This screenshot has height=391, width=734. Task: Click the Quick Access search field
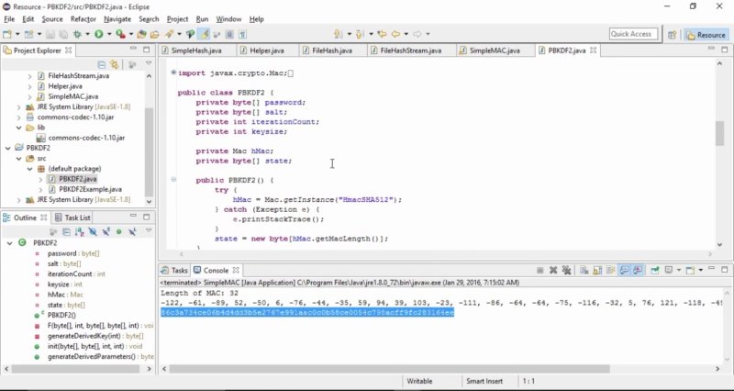pos(633,34)
